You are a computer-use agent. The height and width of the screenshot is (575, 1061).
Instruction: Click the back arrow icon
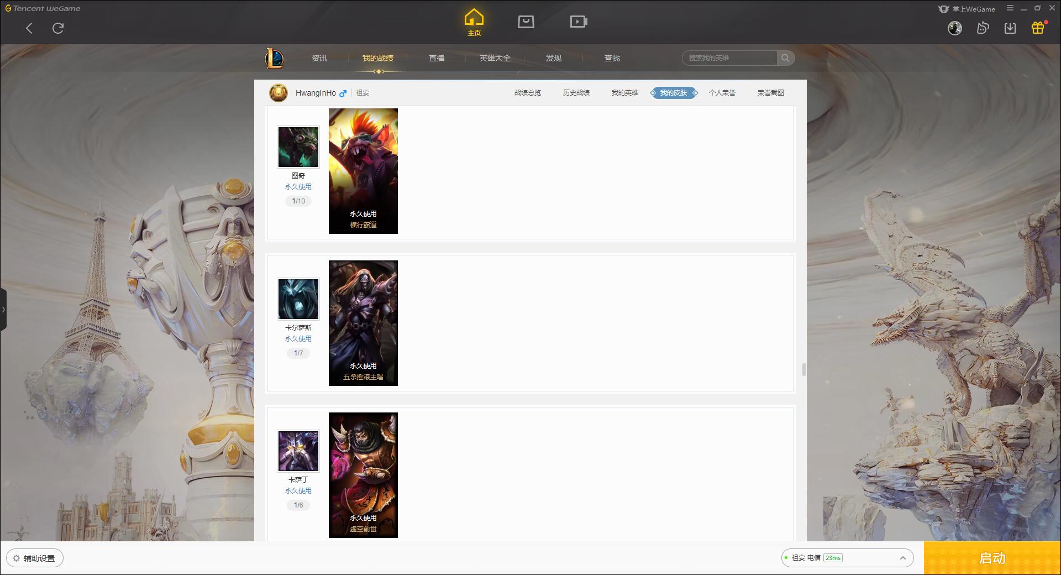pyautogui.click(x=29, y=28)
